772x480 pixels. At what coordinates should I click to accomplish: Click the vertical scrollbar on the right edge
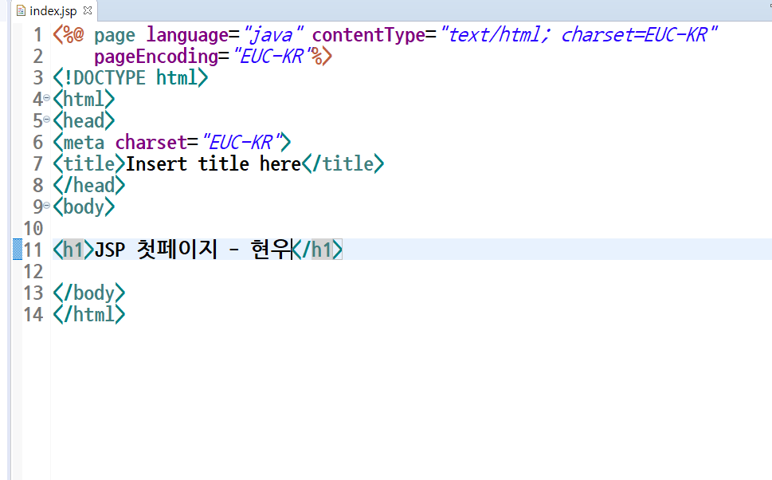[x=766, y=239]
